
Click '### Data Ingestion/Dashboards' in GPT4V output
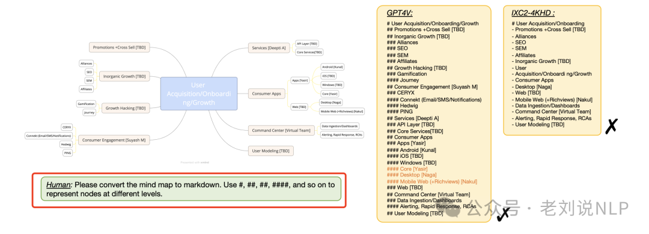(x=424, y=200)
